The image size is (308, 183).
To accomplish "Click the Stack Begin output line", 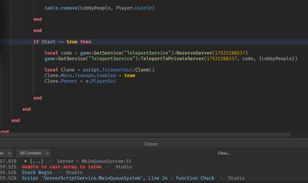I will click(x=37, y=173).
